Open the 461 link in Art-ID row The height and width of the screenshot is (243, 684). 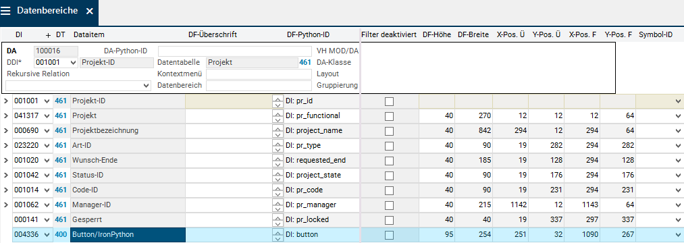tap(61, 145)
